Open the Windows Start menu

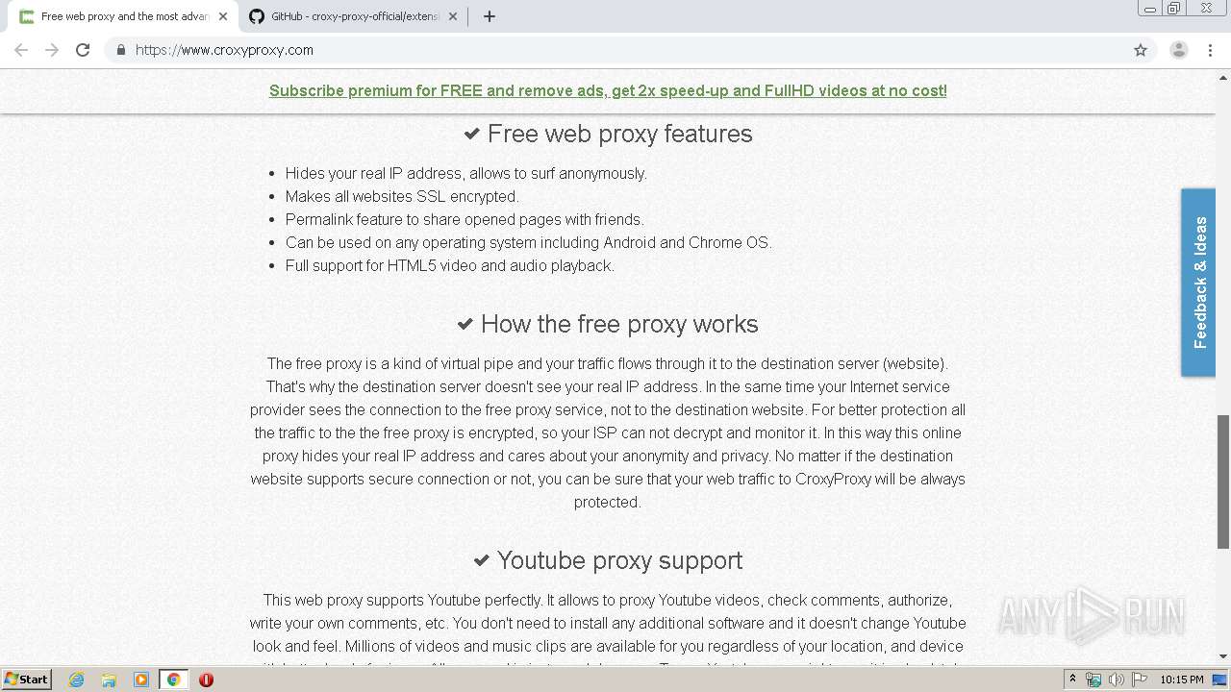pyautogui.click(x=27, y=679)
